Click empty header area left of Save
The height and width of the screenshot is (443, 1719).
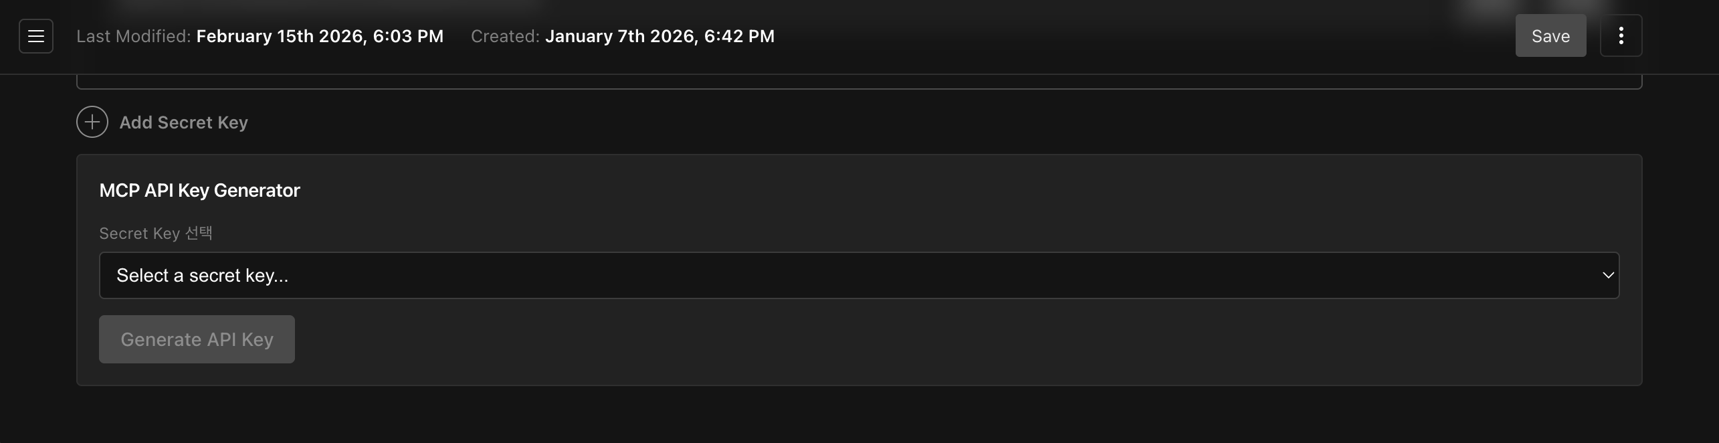[x=1137, y=36]
